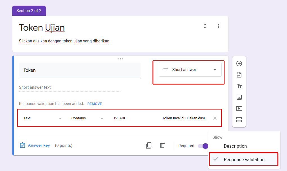Click the (0 points) text
Image resolution: width=287 pixels, height=171 pixels.
[64, 145]
